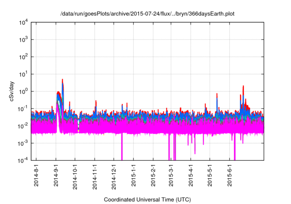Screen dimensions: 291x204
Task: Click the 10^-4 y-axis tick label
Action: coord(23,160)
